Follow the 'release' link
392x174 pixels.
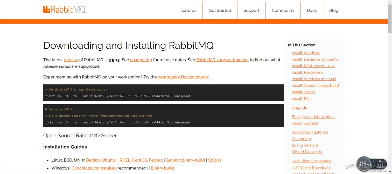[71, 60]
